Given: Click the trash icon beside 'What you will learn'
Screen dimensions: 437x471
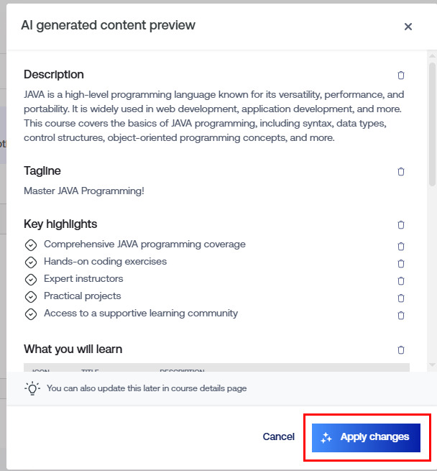Looking at the screenshot, I should [x=401, y=350].
